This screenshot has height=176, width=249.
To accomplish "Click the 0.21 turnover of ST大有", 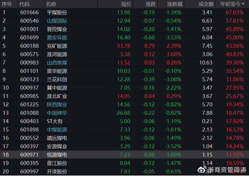I will pyautogui.click(x=207, y=121).
